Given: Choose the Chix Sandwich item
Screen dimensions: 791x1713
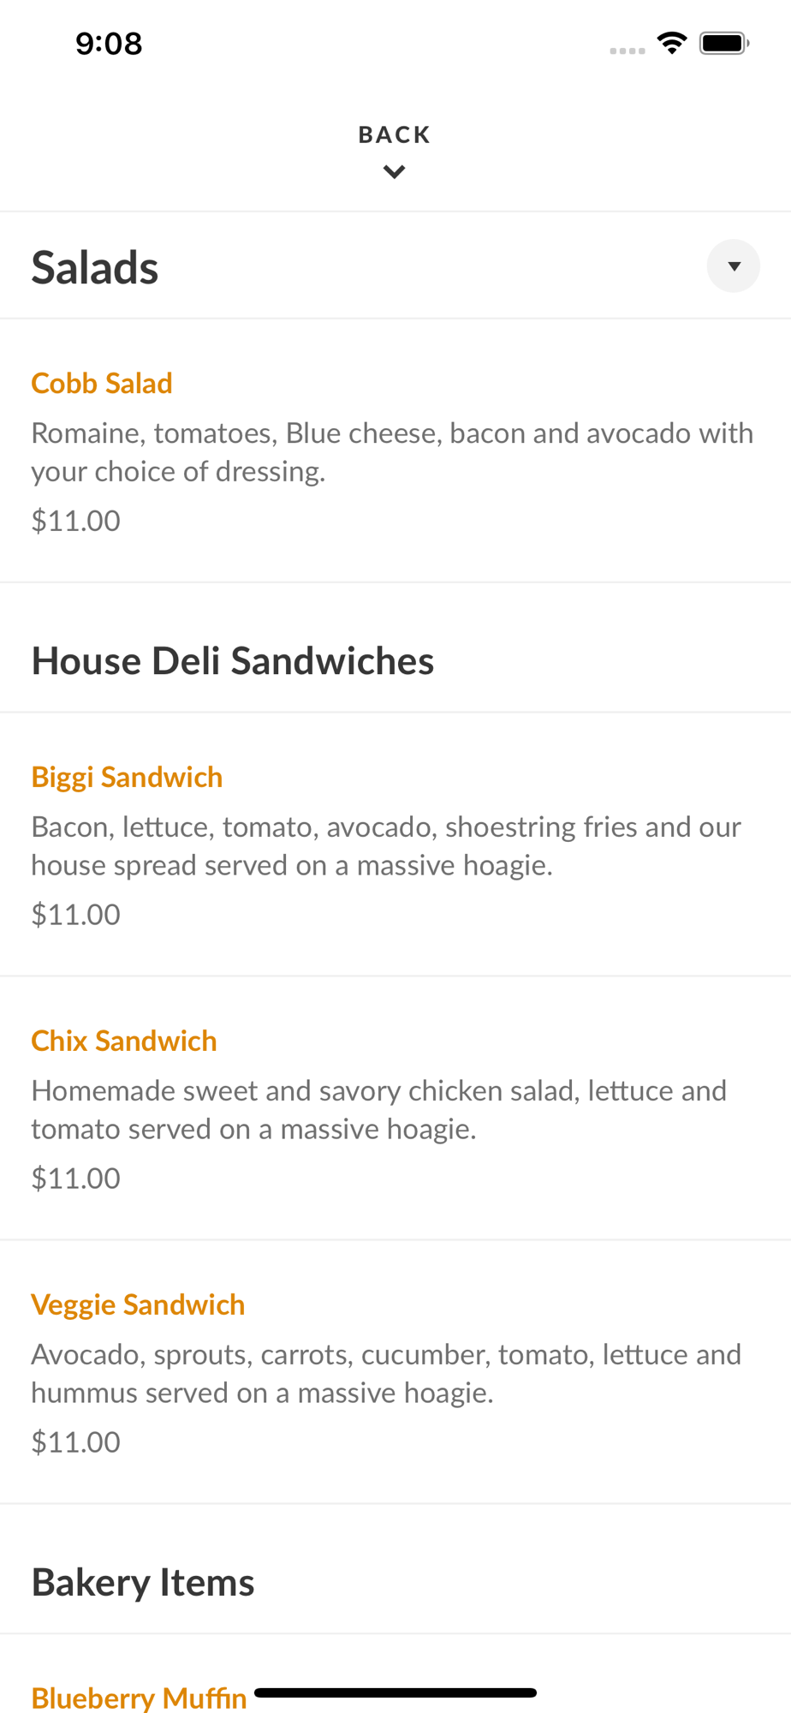Looking at the screenshot, I should (124, 1041).
